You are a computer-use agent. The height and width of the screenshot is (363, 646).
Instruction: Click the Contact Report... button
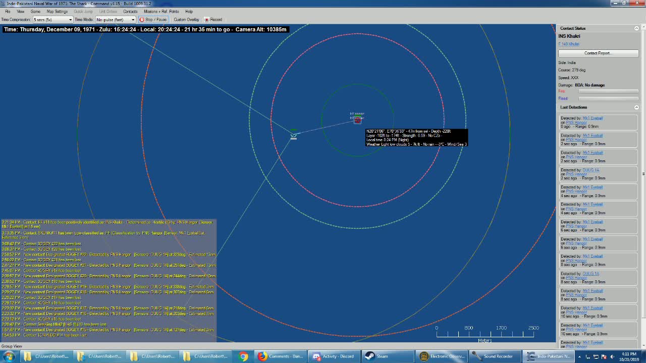coord(598,53)
